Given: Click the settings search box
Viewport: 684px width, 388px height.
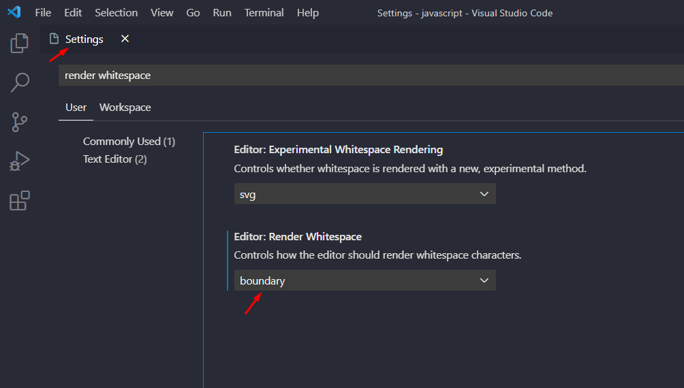Looking at the screenshot, I should point(368,76).
